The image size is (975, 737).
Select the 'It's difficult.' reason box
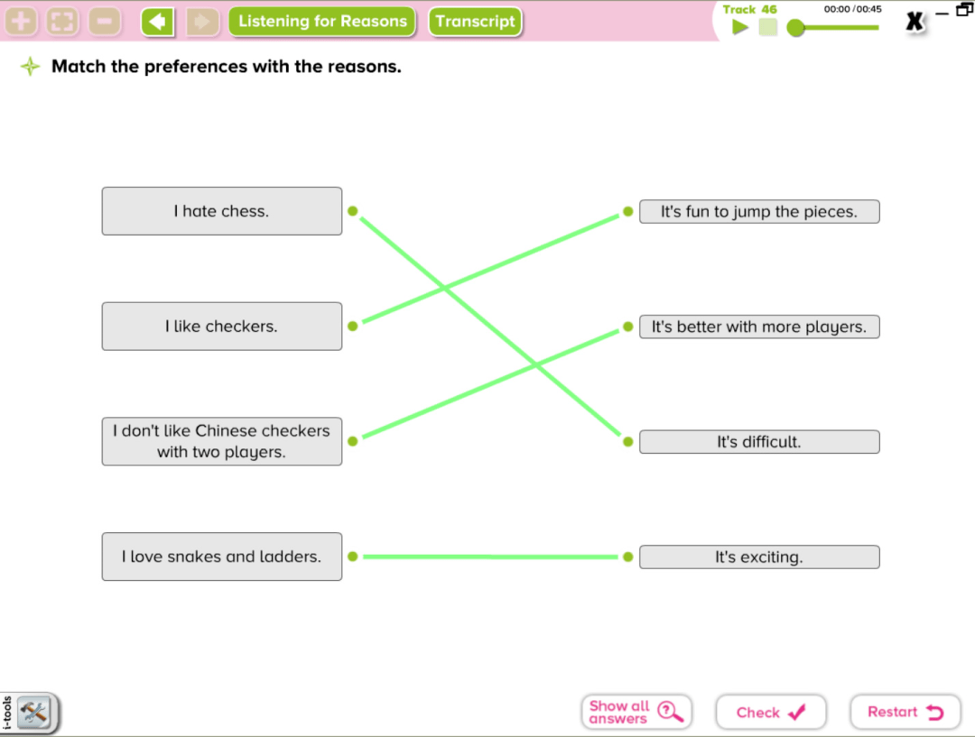coord(759,442)
